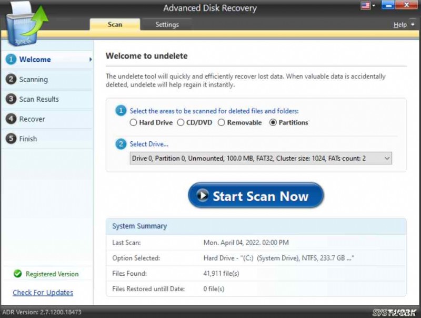
Task: Select the Scan Results step icon
Action: click(12, 99)
